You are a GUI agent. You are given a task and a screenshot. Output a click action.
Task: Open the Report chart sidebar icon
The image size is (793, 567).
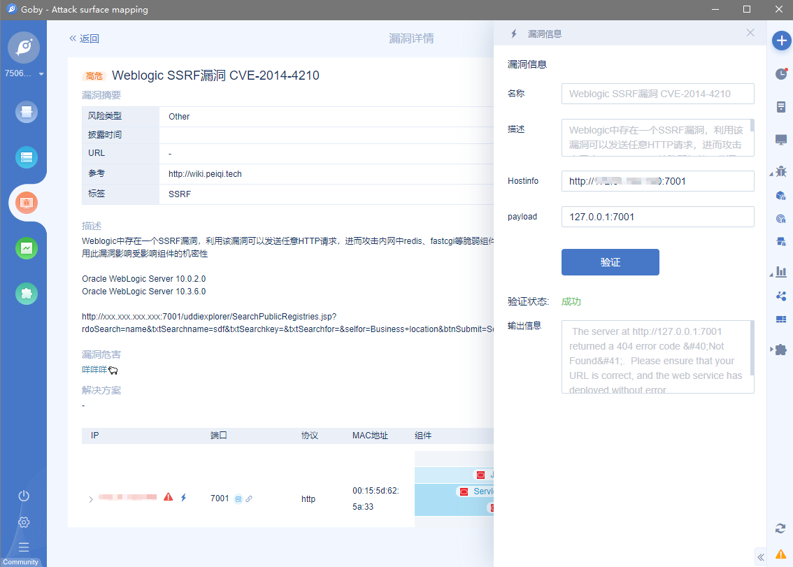pyautogui.click(x=27, y=248)
